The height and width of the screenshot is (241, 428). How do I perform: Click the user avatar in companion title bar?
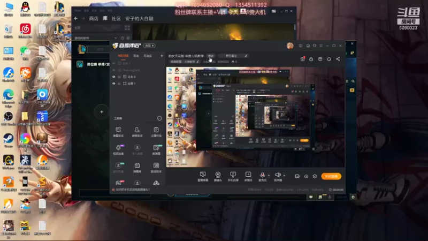(x=290, y=46)
